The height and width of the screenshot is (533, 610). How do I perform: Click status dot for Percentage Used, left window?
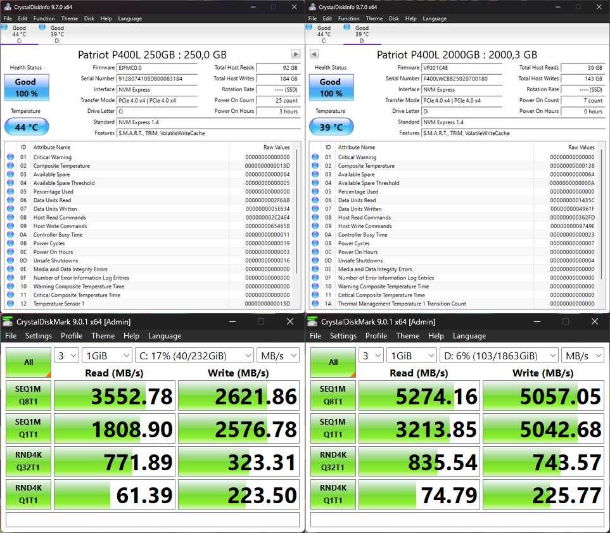[x=11, y=191]
